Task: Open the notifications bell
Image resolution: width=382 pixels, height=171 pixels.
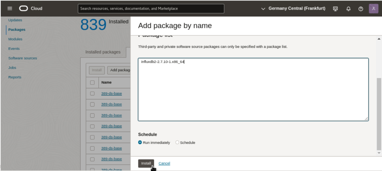Action: 348,9
